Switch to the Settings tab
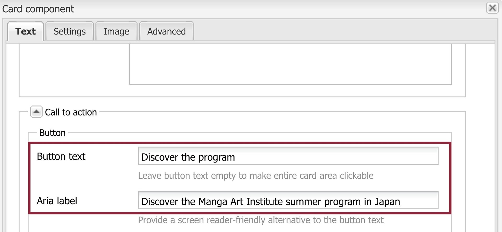The height and width of the screenshot is (232, 502). [69, 31]
